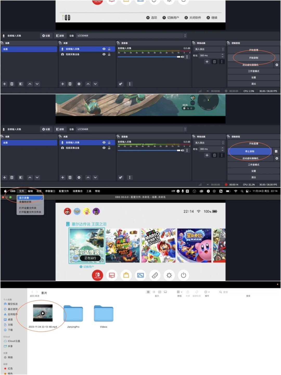Open the Controllers icon on the Switch home

[x=155, y=275]
